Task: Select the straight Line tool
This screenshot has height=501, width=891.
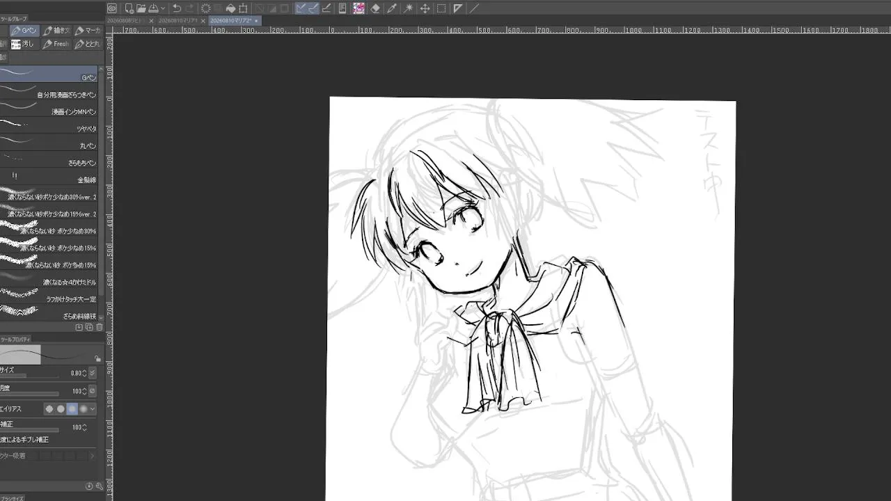Action: [x=474, y=8]
